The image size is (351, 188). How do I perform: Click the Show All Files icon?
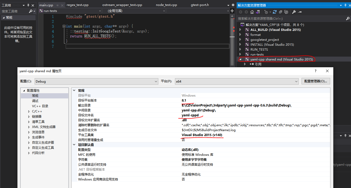286,12
